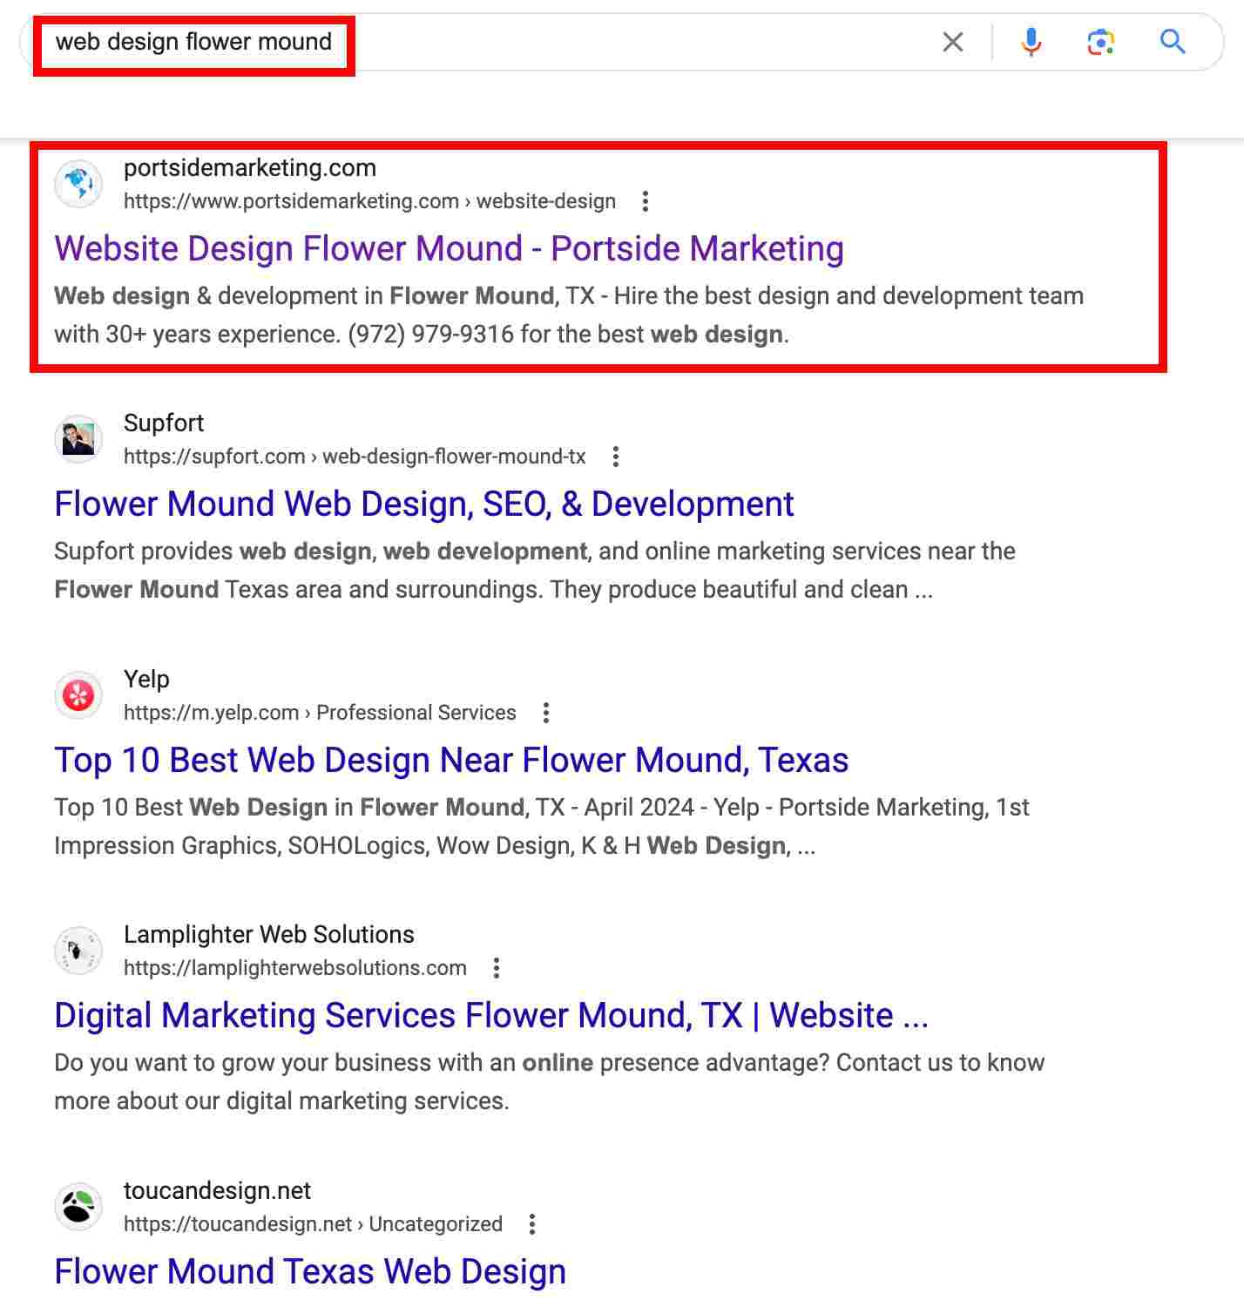
Task: Click the portsidemarketing.com site favicon
Action: pyautogui.click(x=78, y=183)
